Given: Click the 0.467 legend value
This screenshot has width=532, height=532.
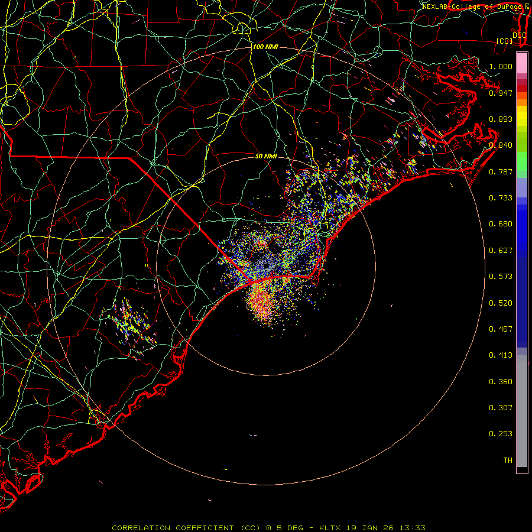Looking at the screenshot, I should [x=501, y=329].
